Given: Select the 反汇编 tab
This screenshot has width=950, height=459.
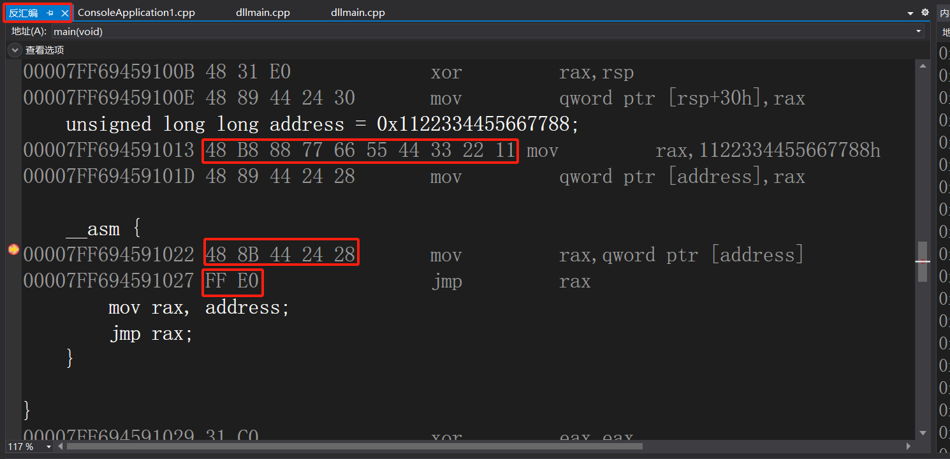Looking at the screenshot, I should click(x=23, y=13).
